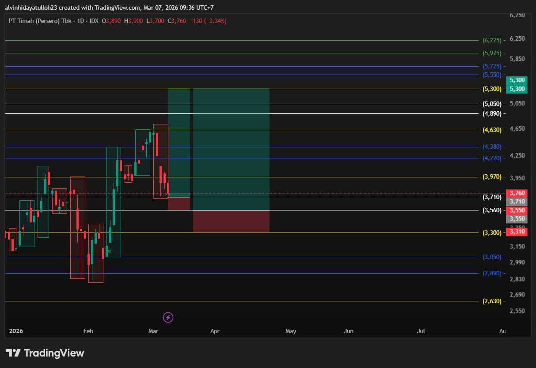Click the gray 3,710 price tag

pos(517,201)
